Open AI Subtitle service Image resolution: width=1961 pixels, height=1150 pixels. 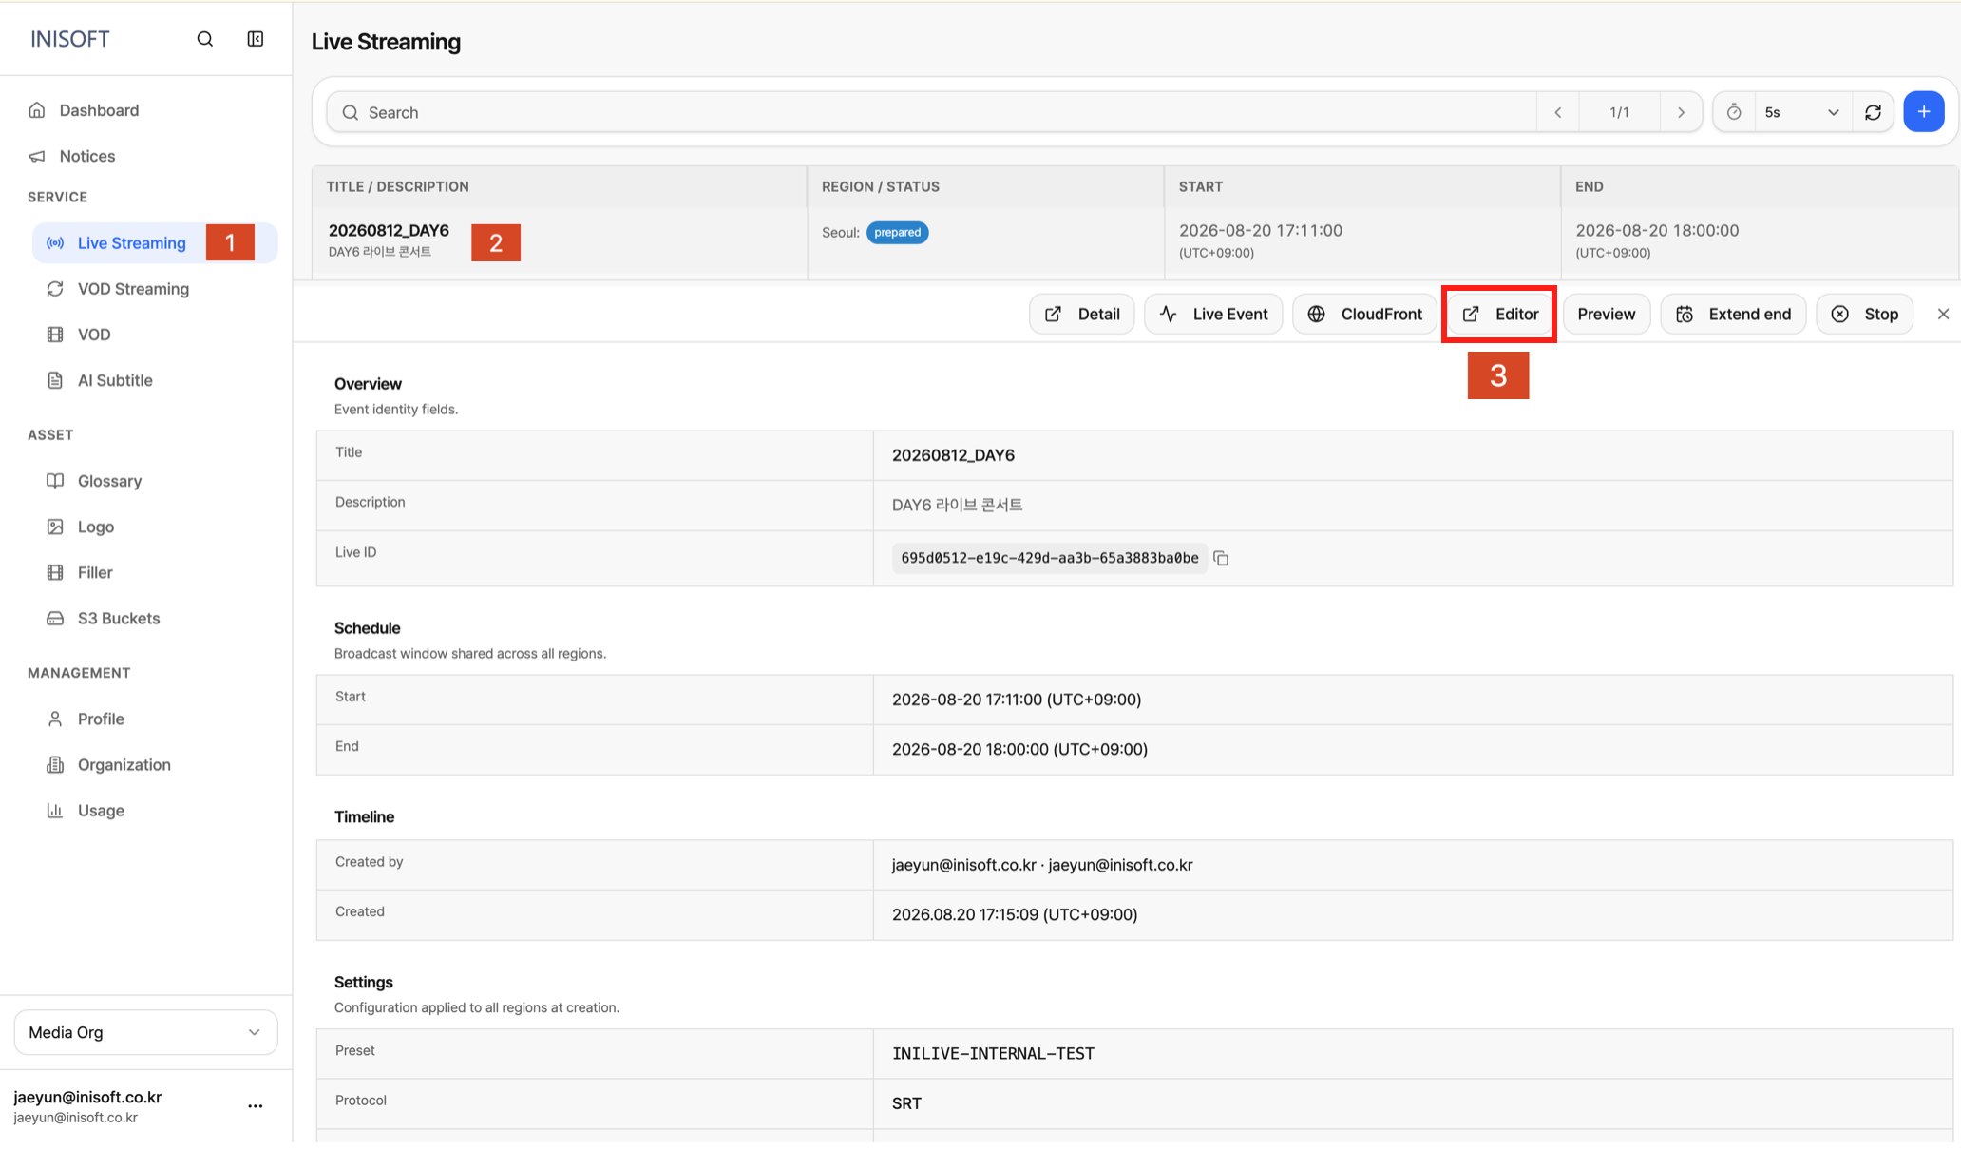pyautogui.click(x=115, y=380)
